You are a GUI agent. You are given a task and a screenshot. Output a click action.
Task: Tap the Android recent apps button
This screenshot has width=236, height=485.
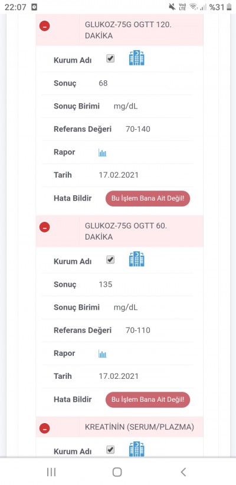[51, 472]
